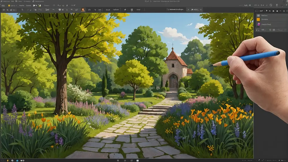Image resolution: width=288 pixels, height=162 pixels.
Task: Click the small grid icon at far left of options row
Action: [3, 6]
